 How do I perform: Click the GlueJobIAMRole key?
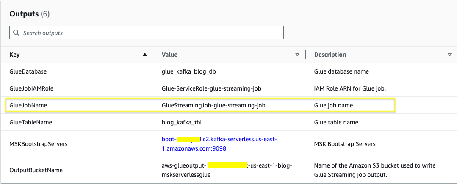tap(31, 88)
